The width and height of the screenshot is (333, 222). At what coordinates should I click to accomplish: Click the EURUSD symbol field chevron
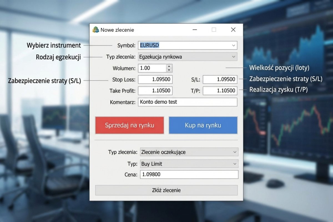click(x=234, y=45)
